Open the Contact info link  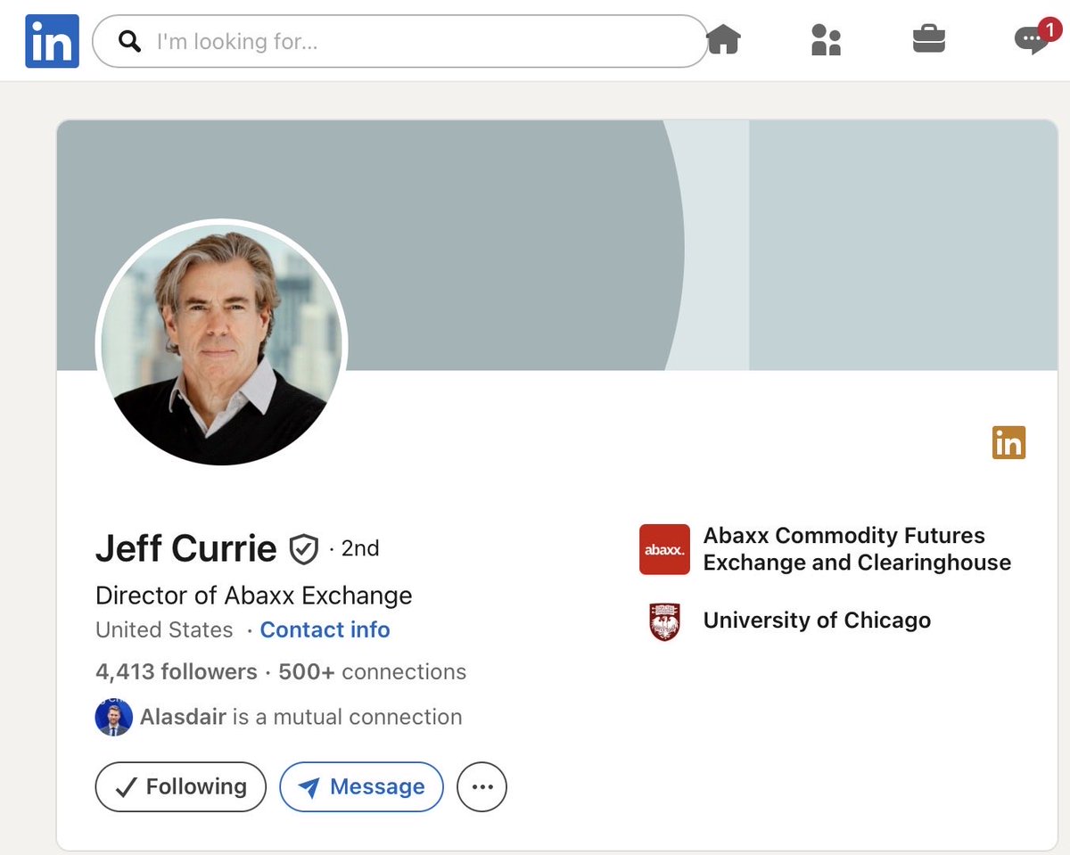325,629
